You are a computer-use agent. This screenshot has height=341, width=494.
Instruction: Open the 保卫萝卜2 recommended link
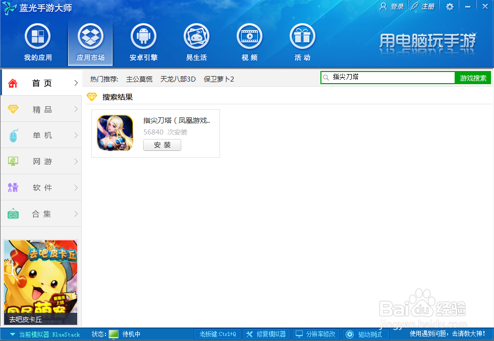tap(219, 79)
